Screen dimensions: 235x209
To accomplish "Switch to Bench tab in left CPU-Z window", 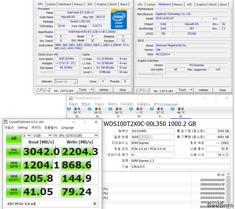I will coord(113,4).
